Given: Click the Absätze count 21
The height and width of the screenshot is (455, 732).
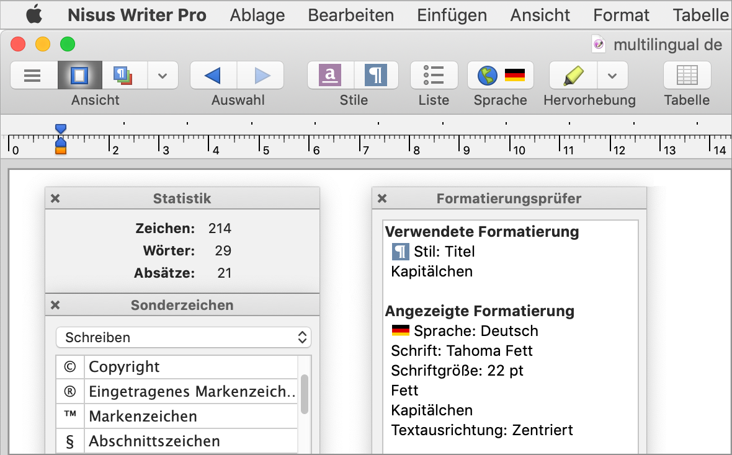Looking at the screenshot, I should (225, 273).
